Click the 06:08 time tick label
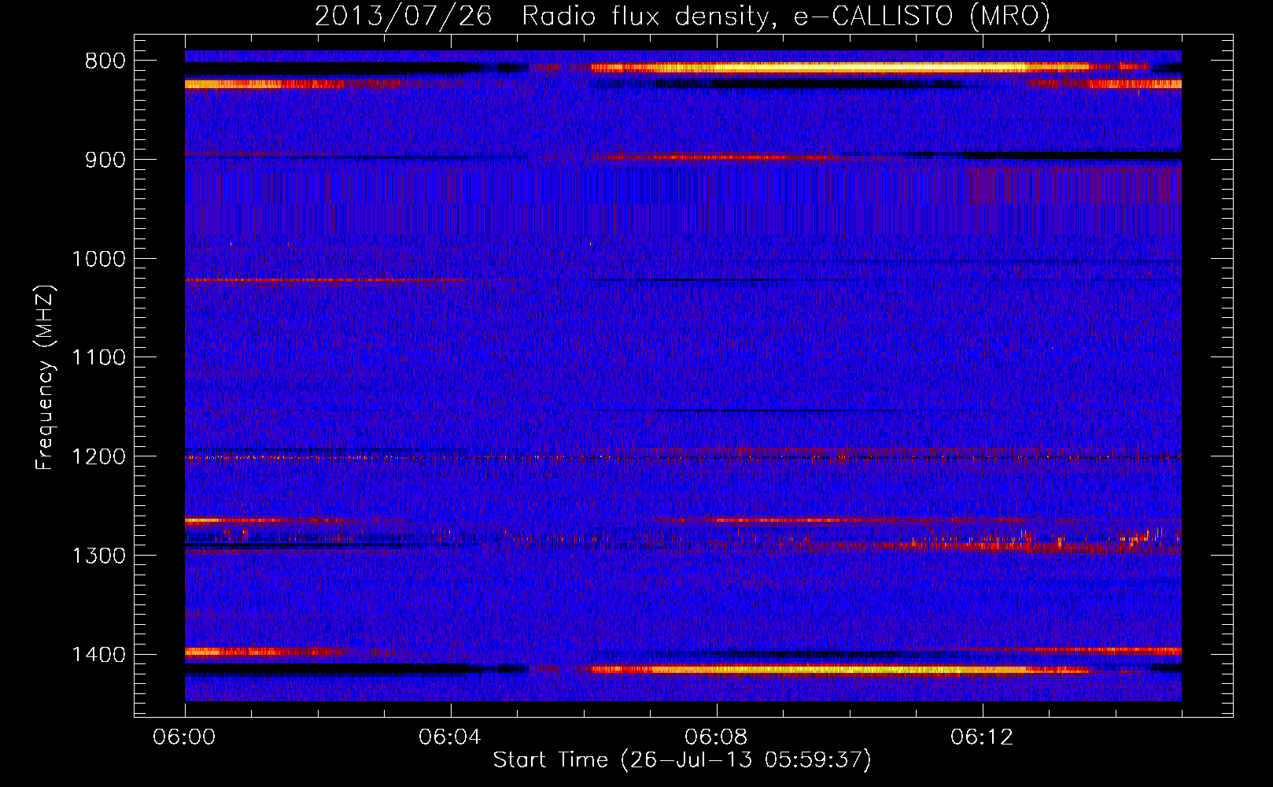The image size is (1273, 787). point(716,737)
